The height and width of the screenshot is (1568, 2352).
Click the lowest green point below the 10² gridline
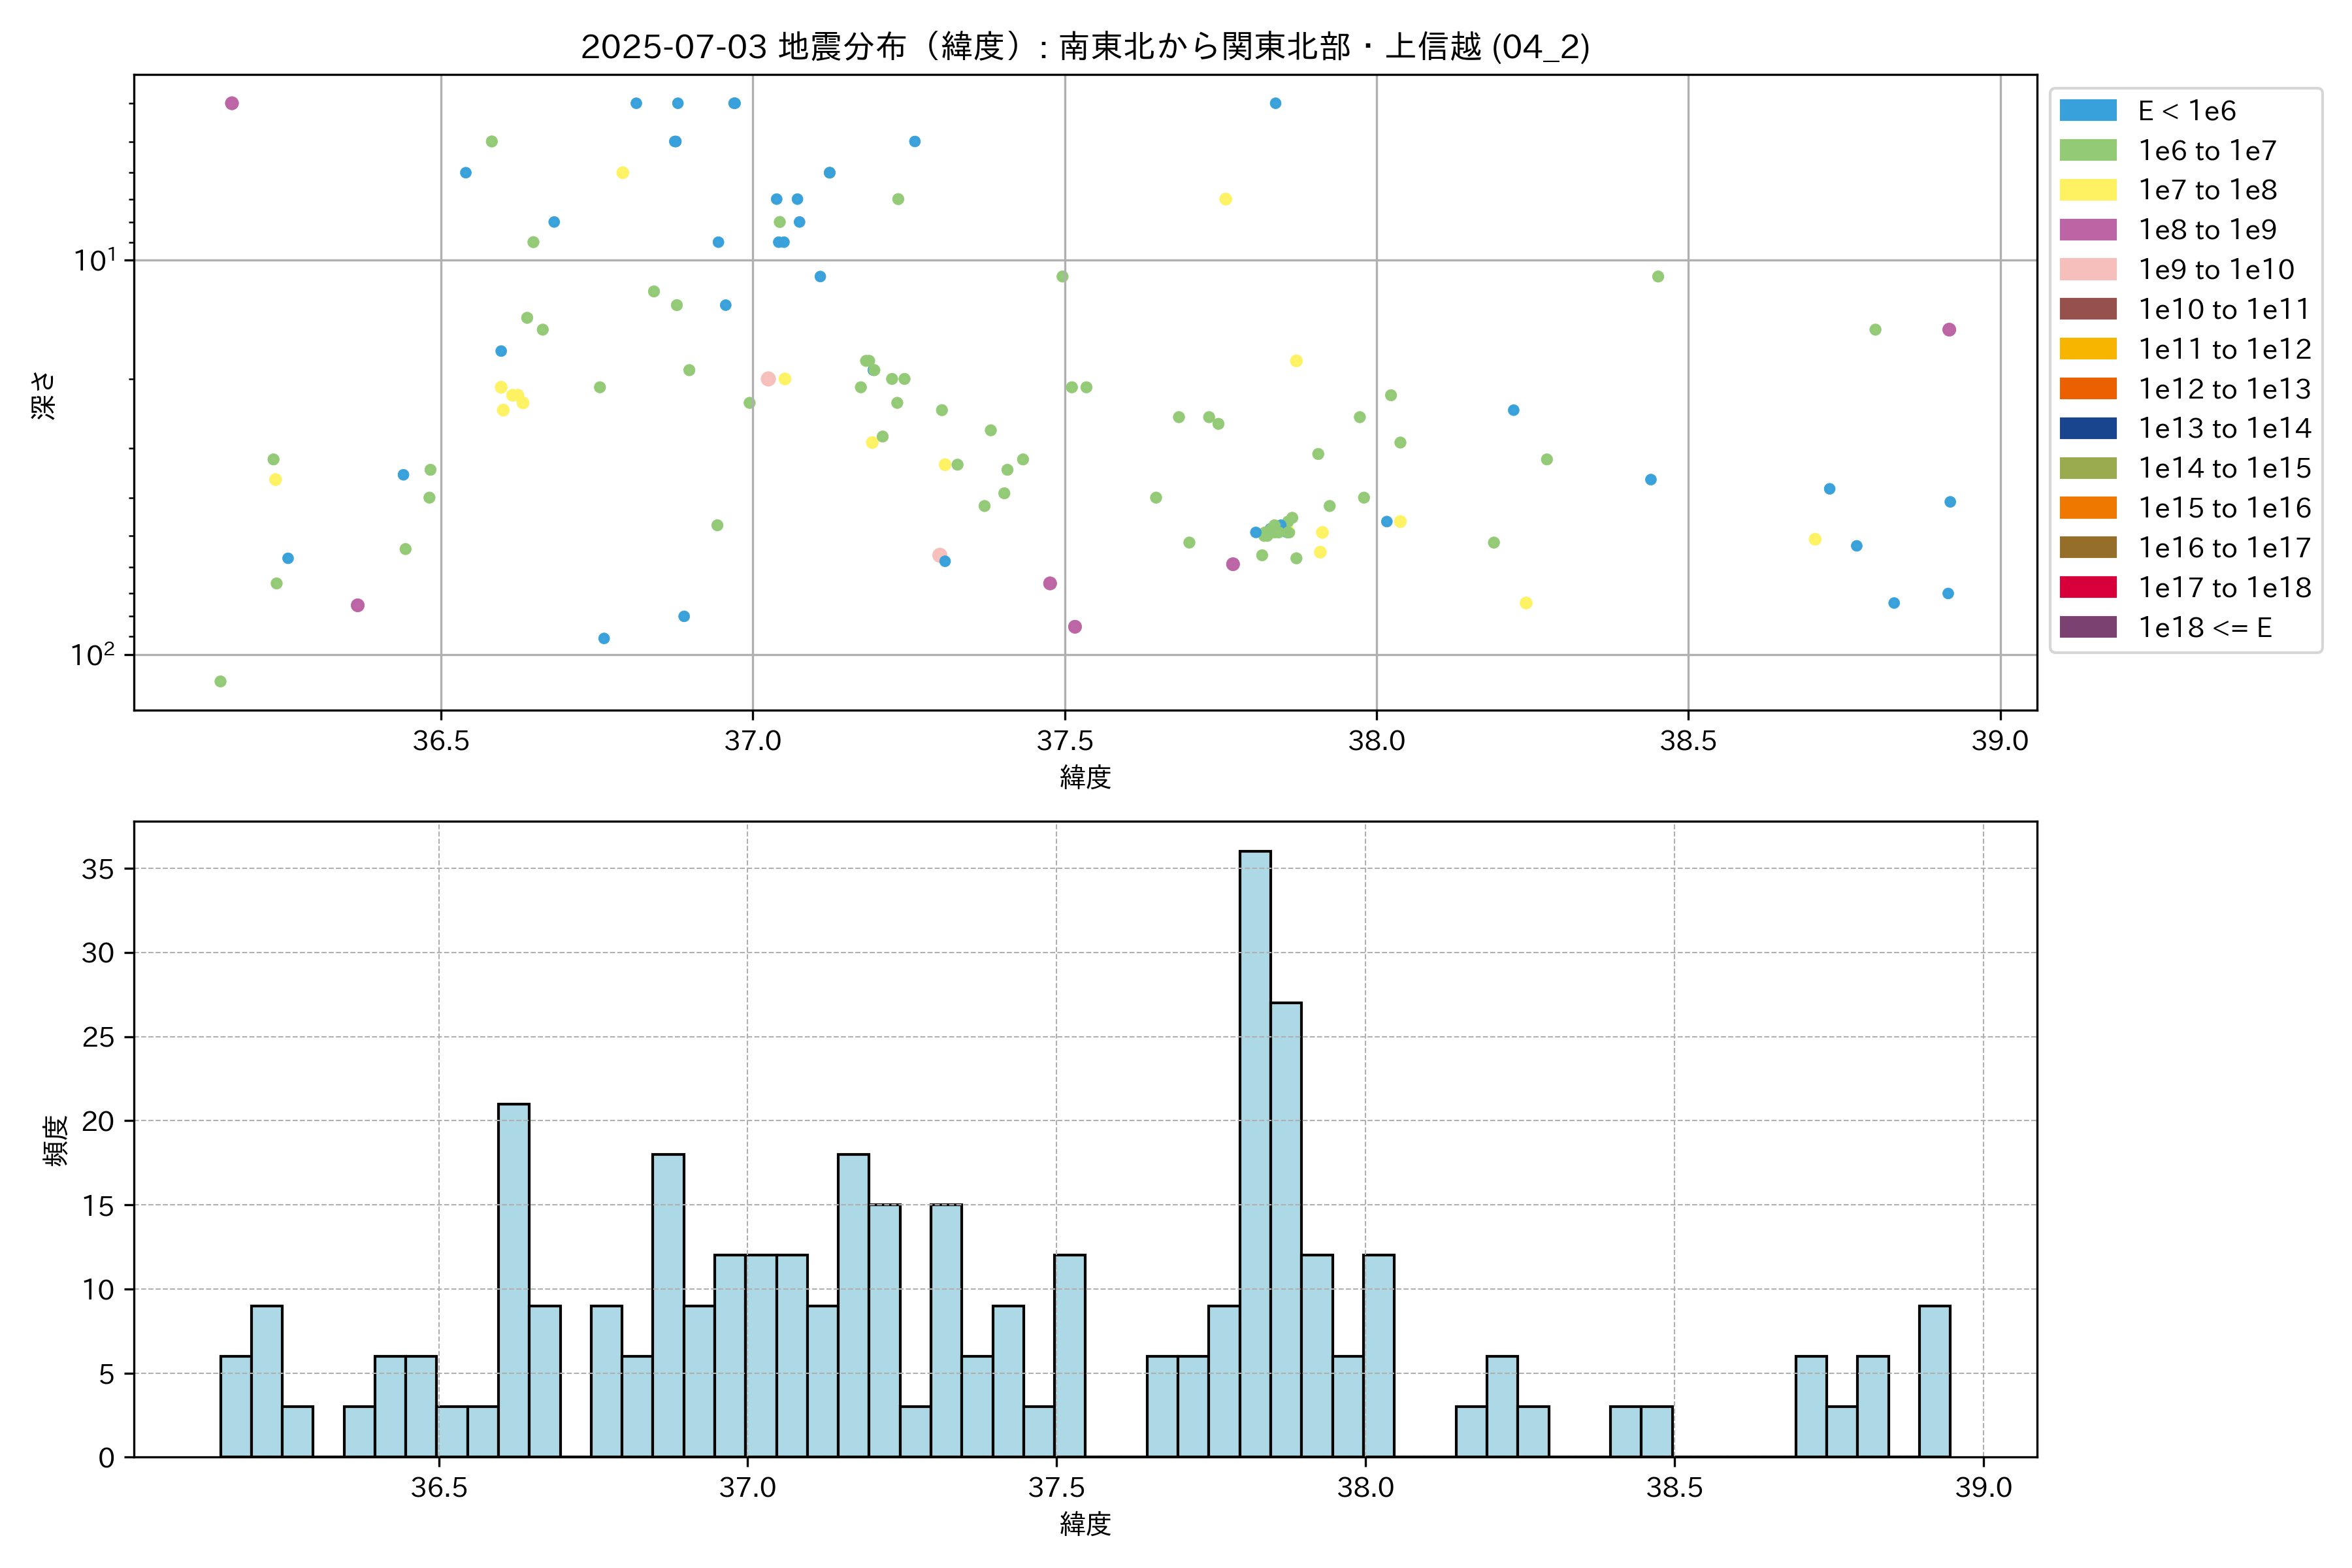220,682
